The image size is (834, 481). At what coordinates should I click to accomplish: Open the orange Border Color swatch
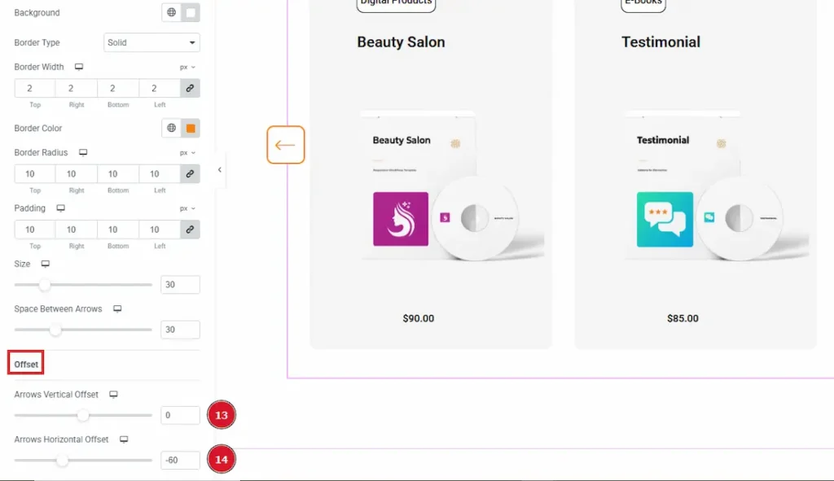191,128
